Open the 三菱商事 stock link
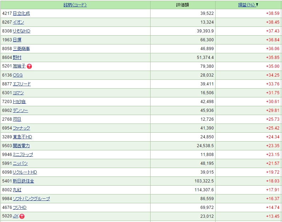 coord(21,49)
